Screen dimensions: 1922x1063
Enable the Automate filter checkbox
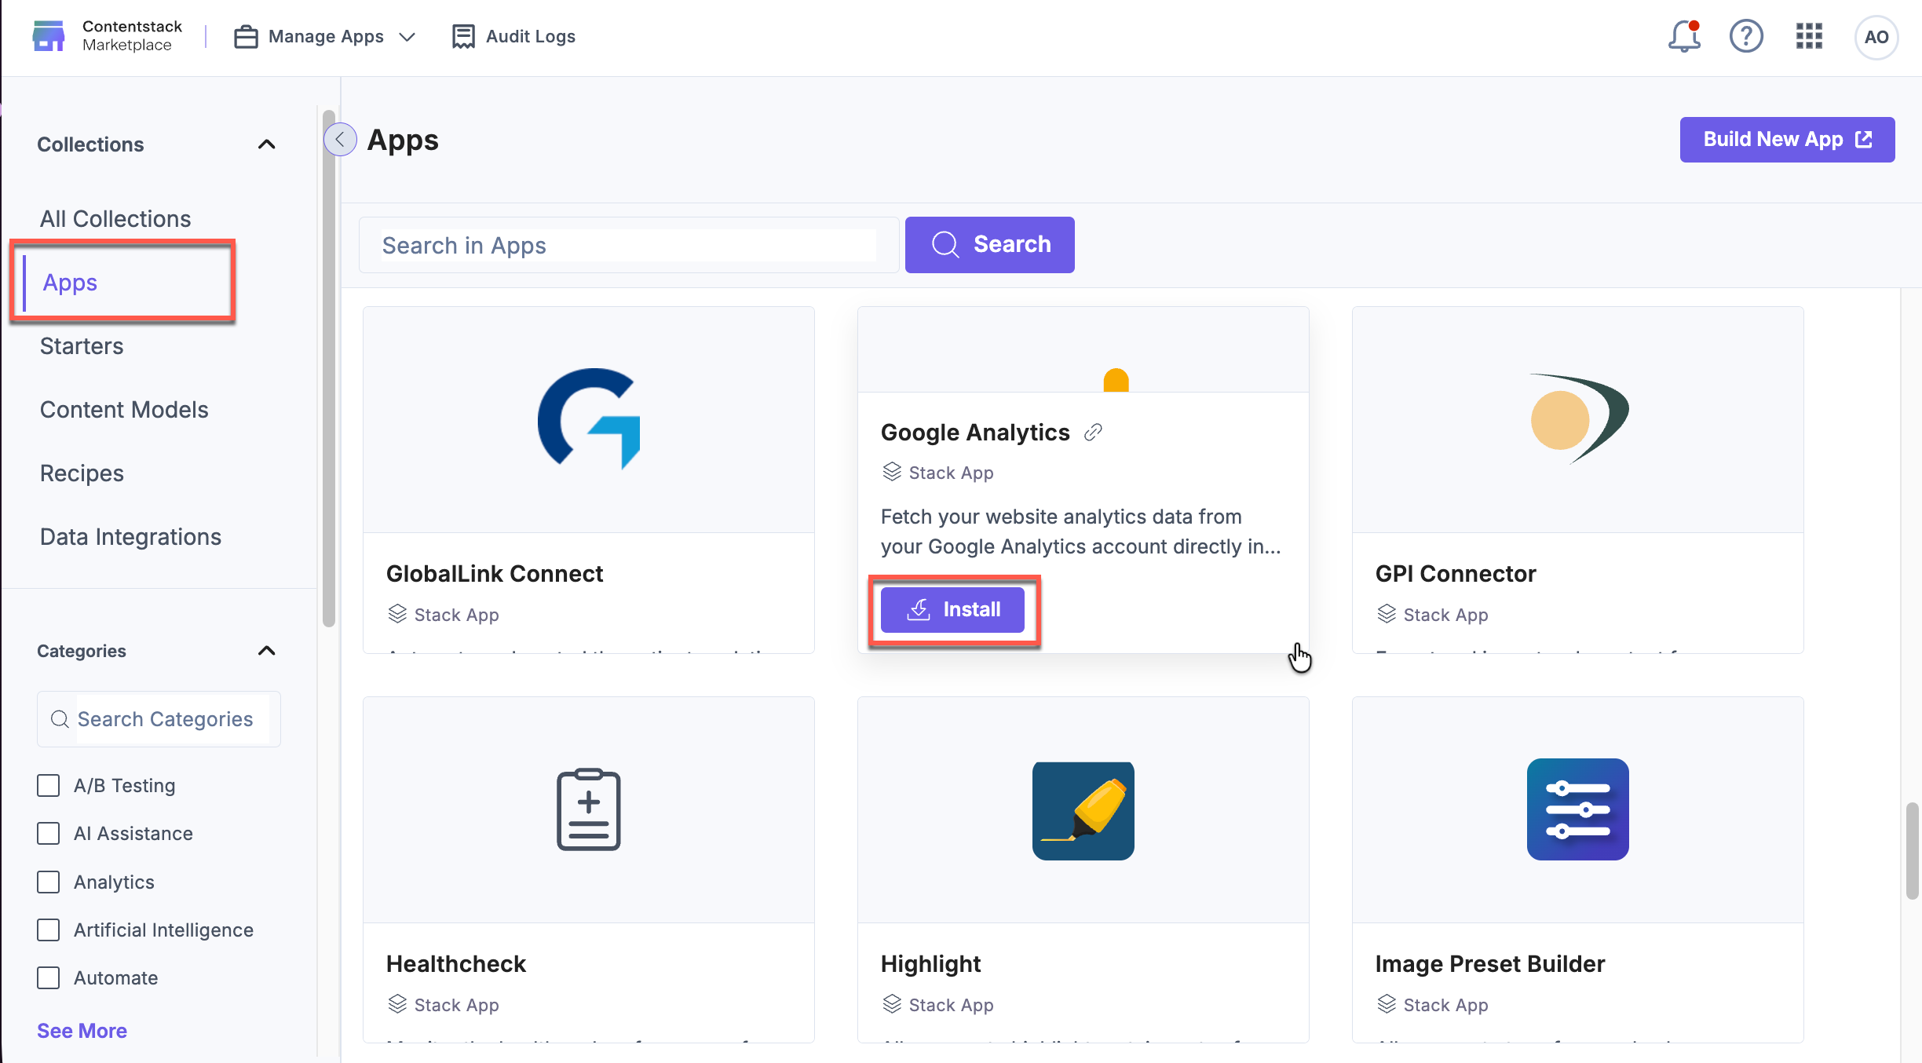48,977
